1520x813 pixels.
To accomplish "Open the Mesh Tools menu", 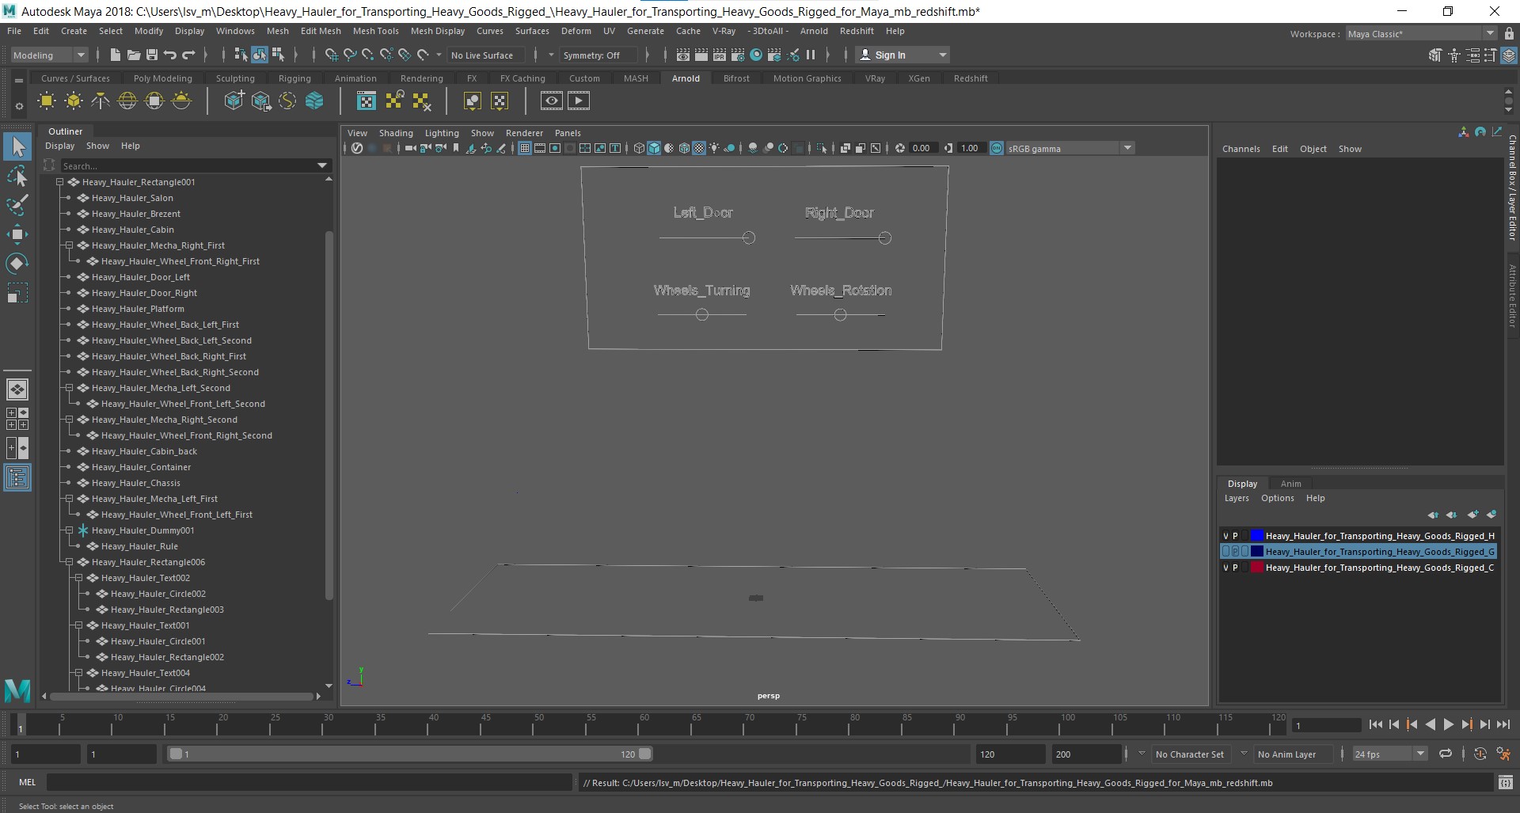I will click(x=375, y=31).
